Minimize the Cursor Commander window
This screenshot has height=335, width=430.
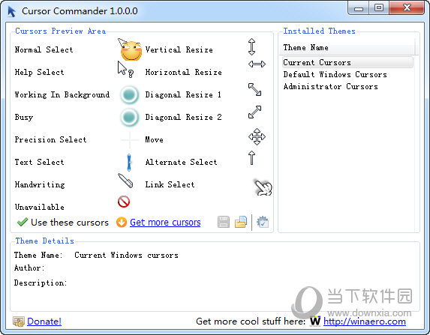(359, 8)
